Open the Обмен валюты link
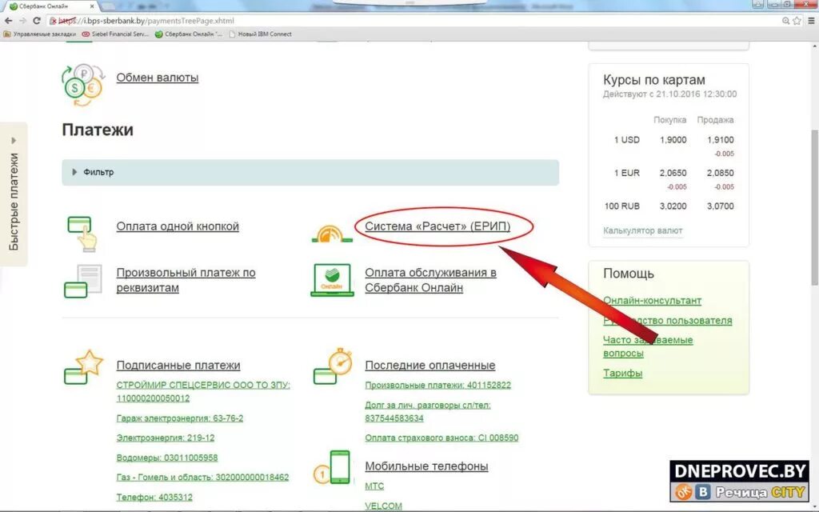Viewport: 819px width, 512px height. pos(158,78)
